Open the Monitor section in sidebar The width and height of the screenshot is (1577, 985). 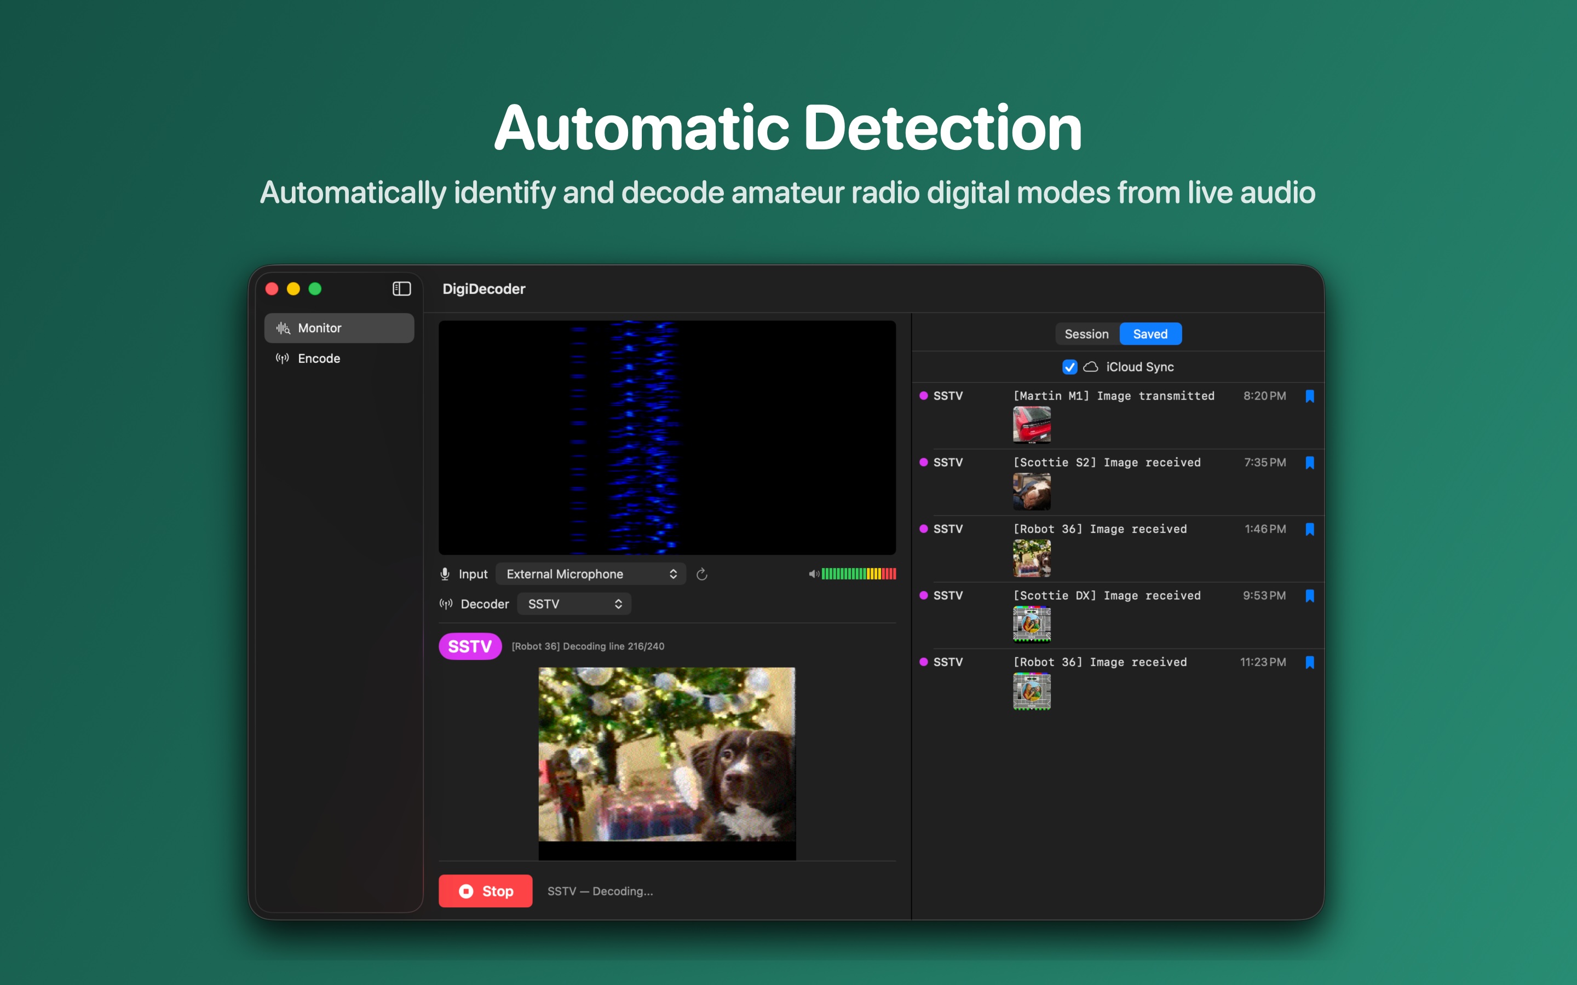click(x=339, y=328)
